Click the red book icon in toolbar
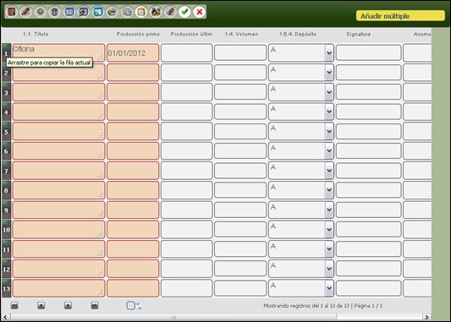 12,12
